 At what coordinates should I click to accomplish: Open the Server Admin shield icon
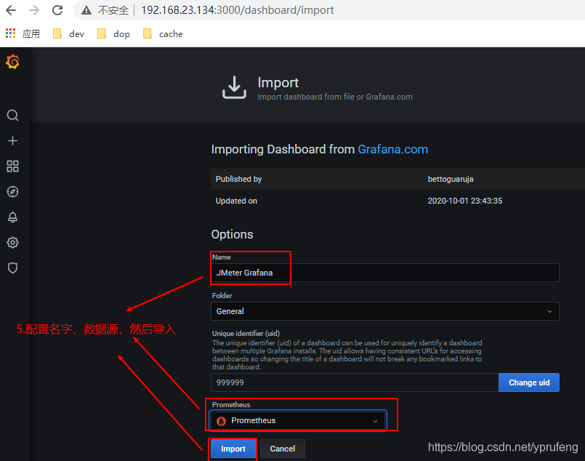pyautogui.click(x=12, y=268)
